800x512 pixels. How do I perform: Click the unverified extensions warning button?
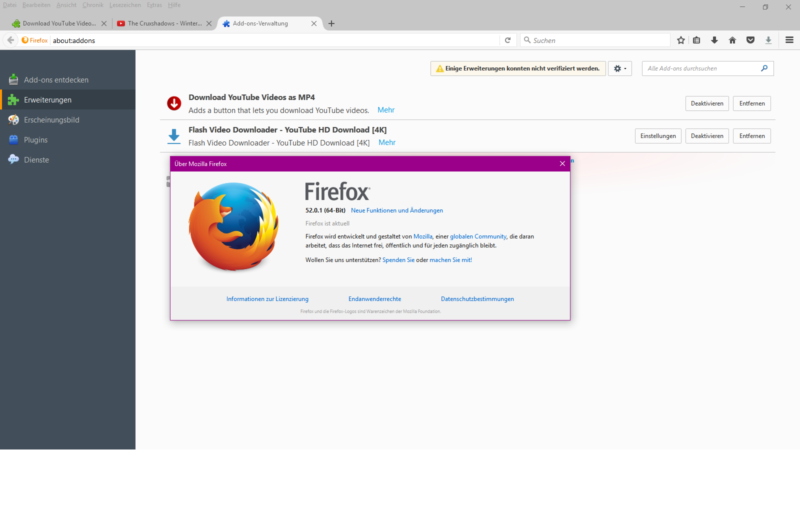click(x=518, y=68)
